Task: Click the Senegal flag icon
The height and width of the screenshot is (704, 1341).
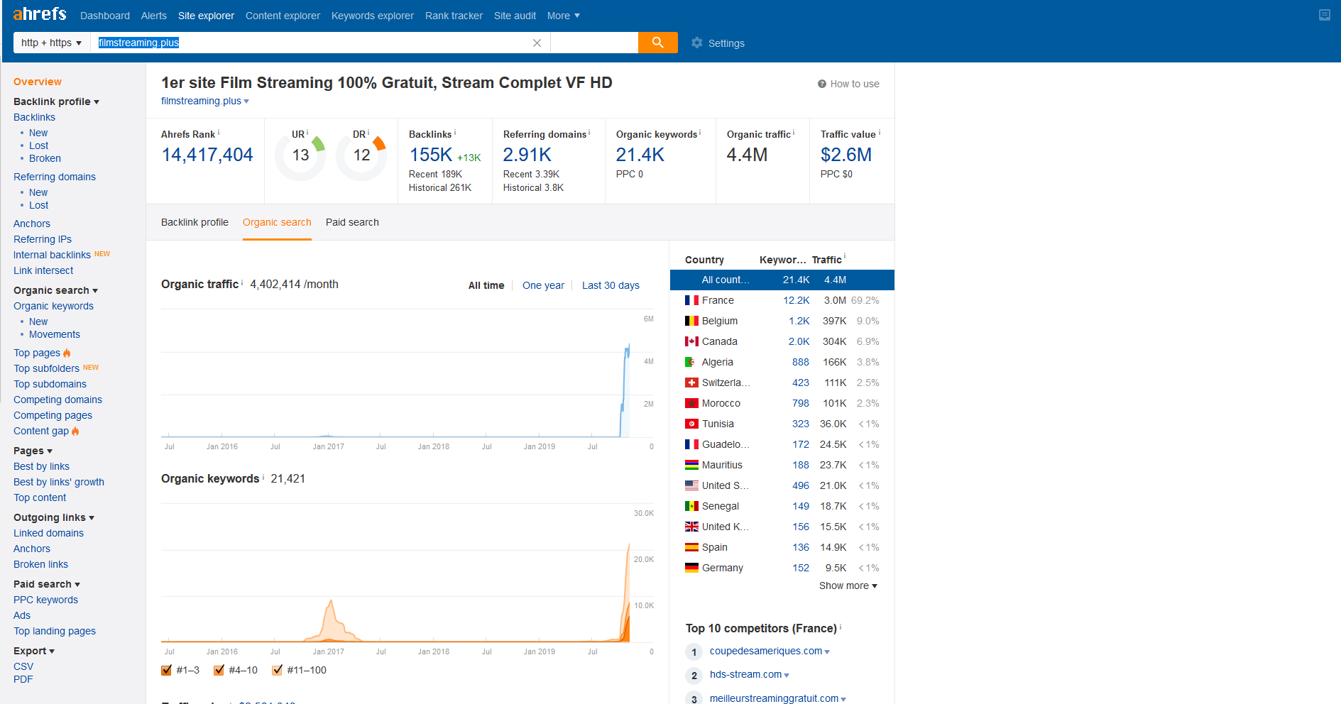Action: 691,506
